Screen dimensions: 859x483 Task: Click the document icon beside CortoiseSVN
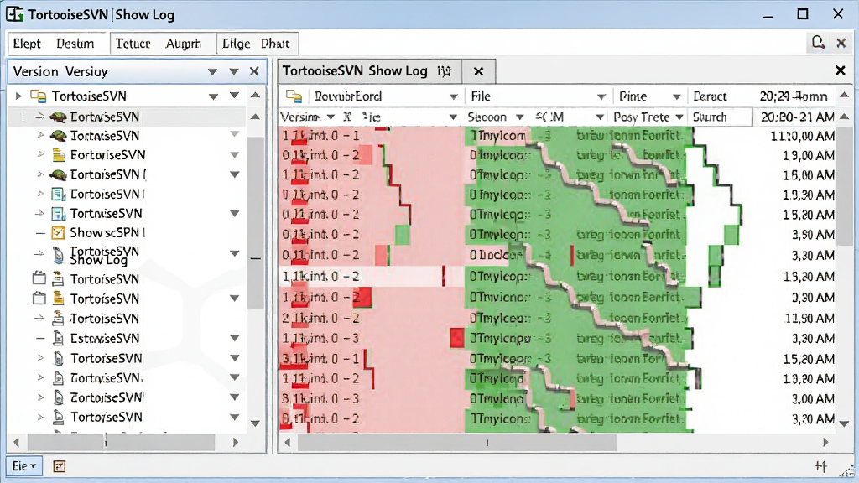pos(58,194)
